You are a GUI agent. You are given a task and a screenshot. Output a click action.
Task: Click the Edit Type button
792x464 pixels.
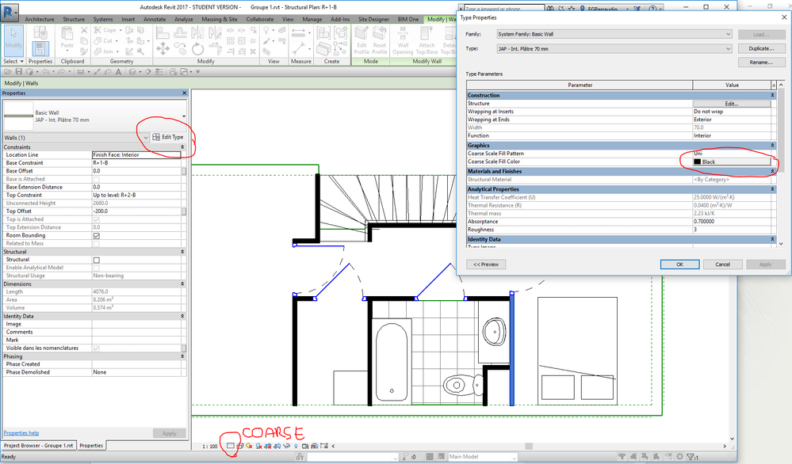coord(168,137)
